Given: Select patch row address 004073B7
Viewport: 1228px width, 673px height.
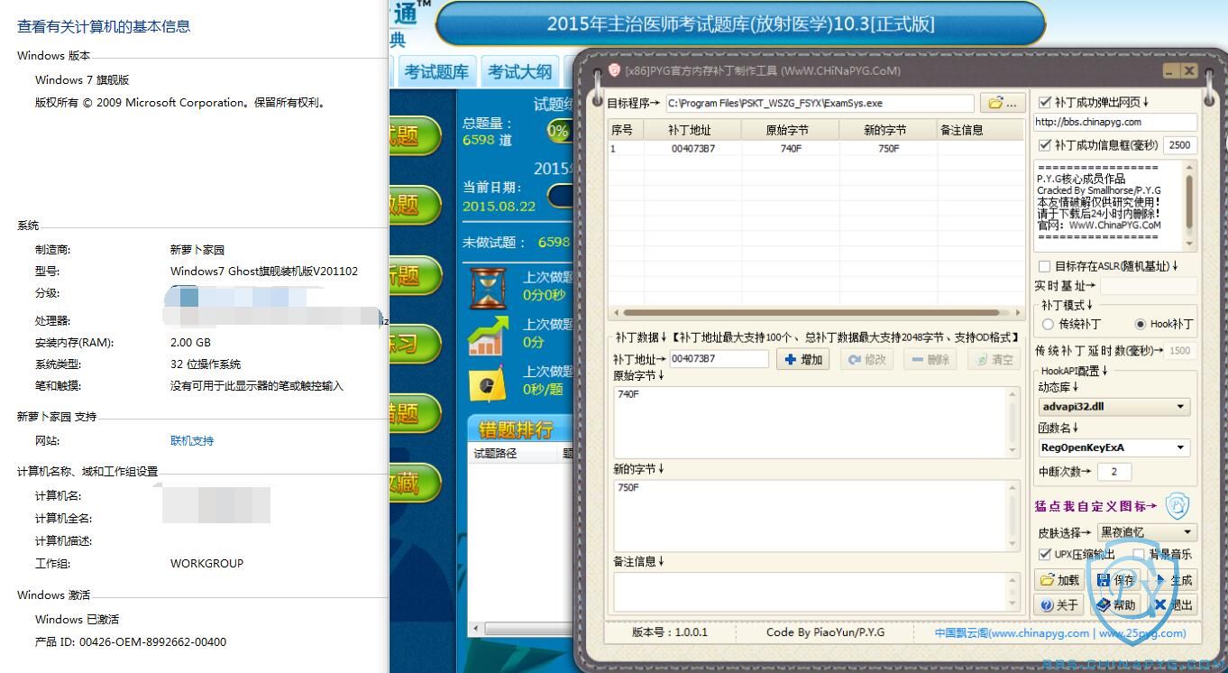Looking at the screenshot, I should click(692, 149).
